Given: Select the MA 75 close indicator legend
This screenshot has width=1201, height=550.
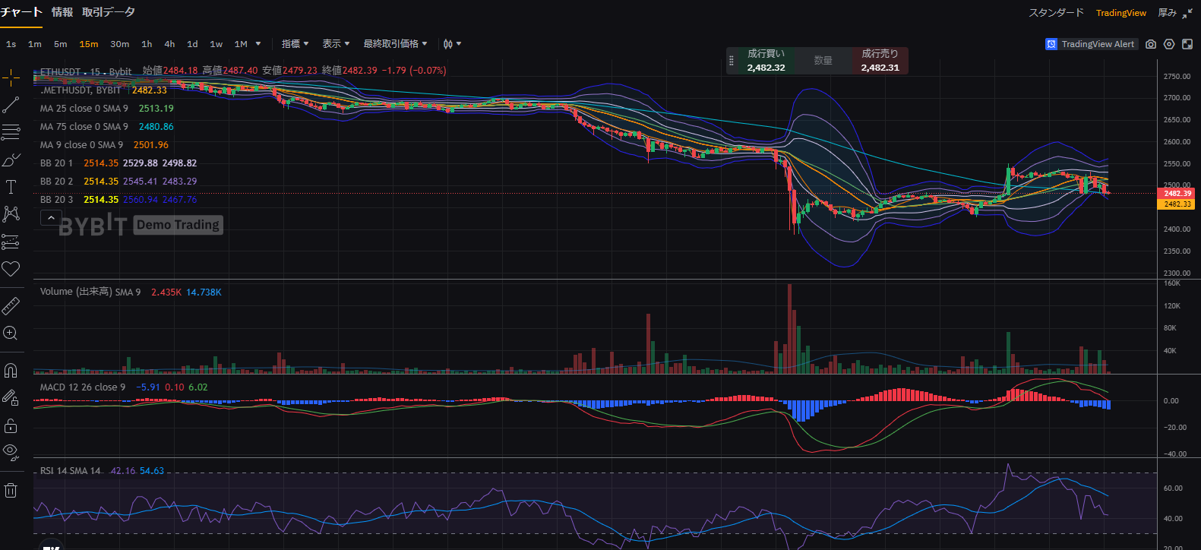Looking at the screenshot, I should tap(84, 127).
